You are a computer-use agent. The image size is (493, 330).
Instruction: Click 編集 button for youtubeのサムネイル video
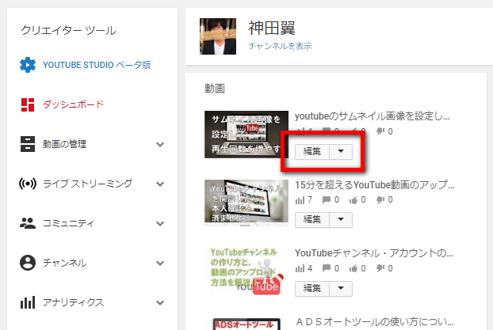click(x=312, y=152)
